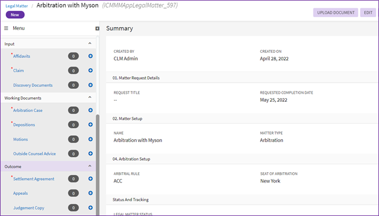Collapse the Outcome section

click(x=90, y=166)
